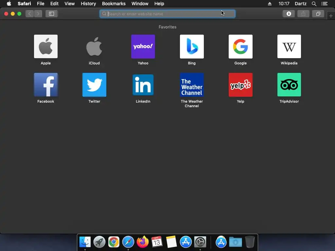Add a new tab with plus button

[331, 16]
